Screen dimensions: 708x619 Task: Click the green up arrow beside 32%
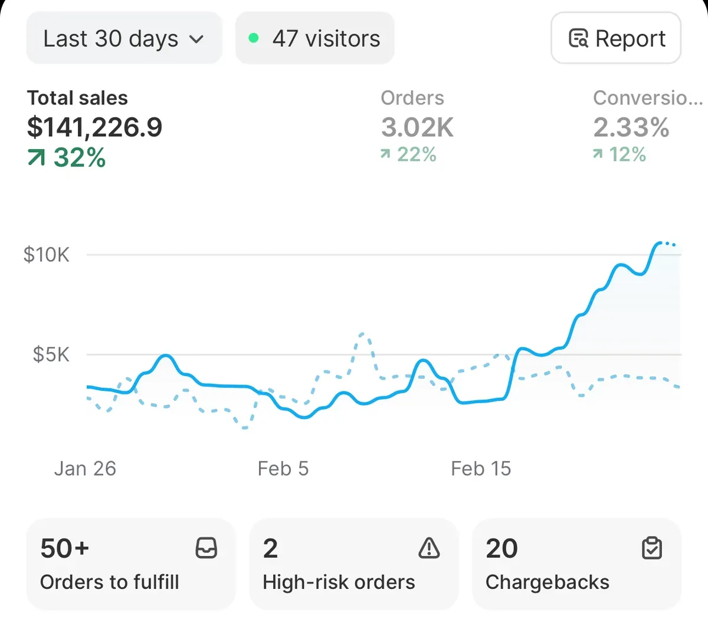pyautogui.click(x=37, y=157)
